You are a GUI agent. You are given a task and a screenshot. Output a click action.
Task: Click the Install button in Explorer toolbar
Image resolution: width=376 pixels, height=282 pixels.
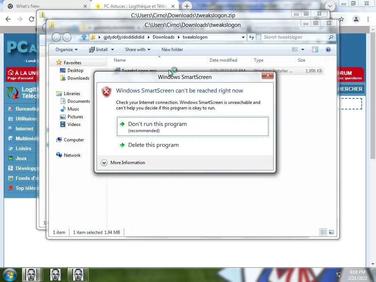click(x=98, y=50)
